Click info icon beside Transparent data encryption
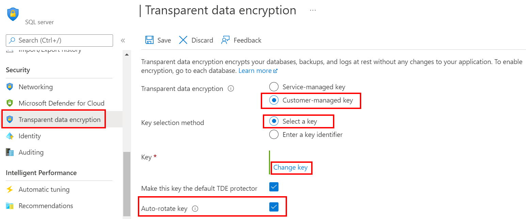 231,89
